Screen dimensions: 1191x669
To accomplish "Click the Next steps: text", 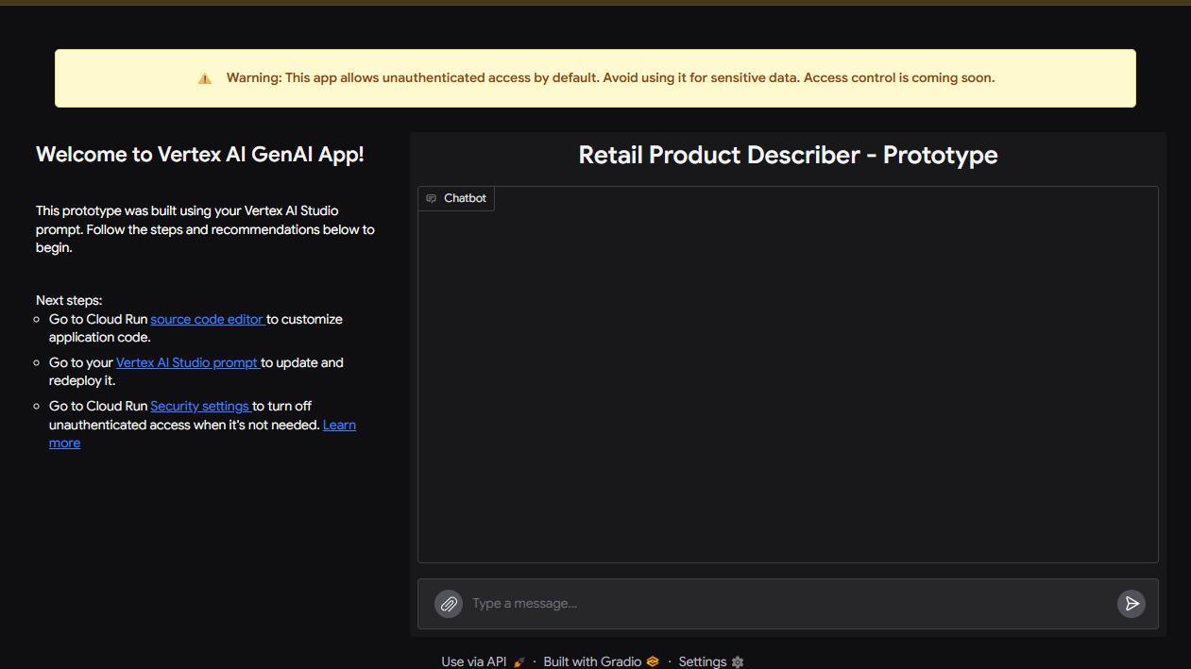I will pyautogui.click(x=69, y=300).
